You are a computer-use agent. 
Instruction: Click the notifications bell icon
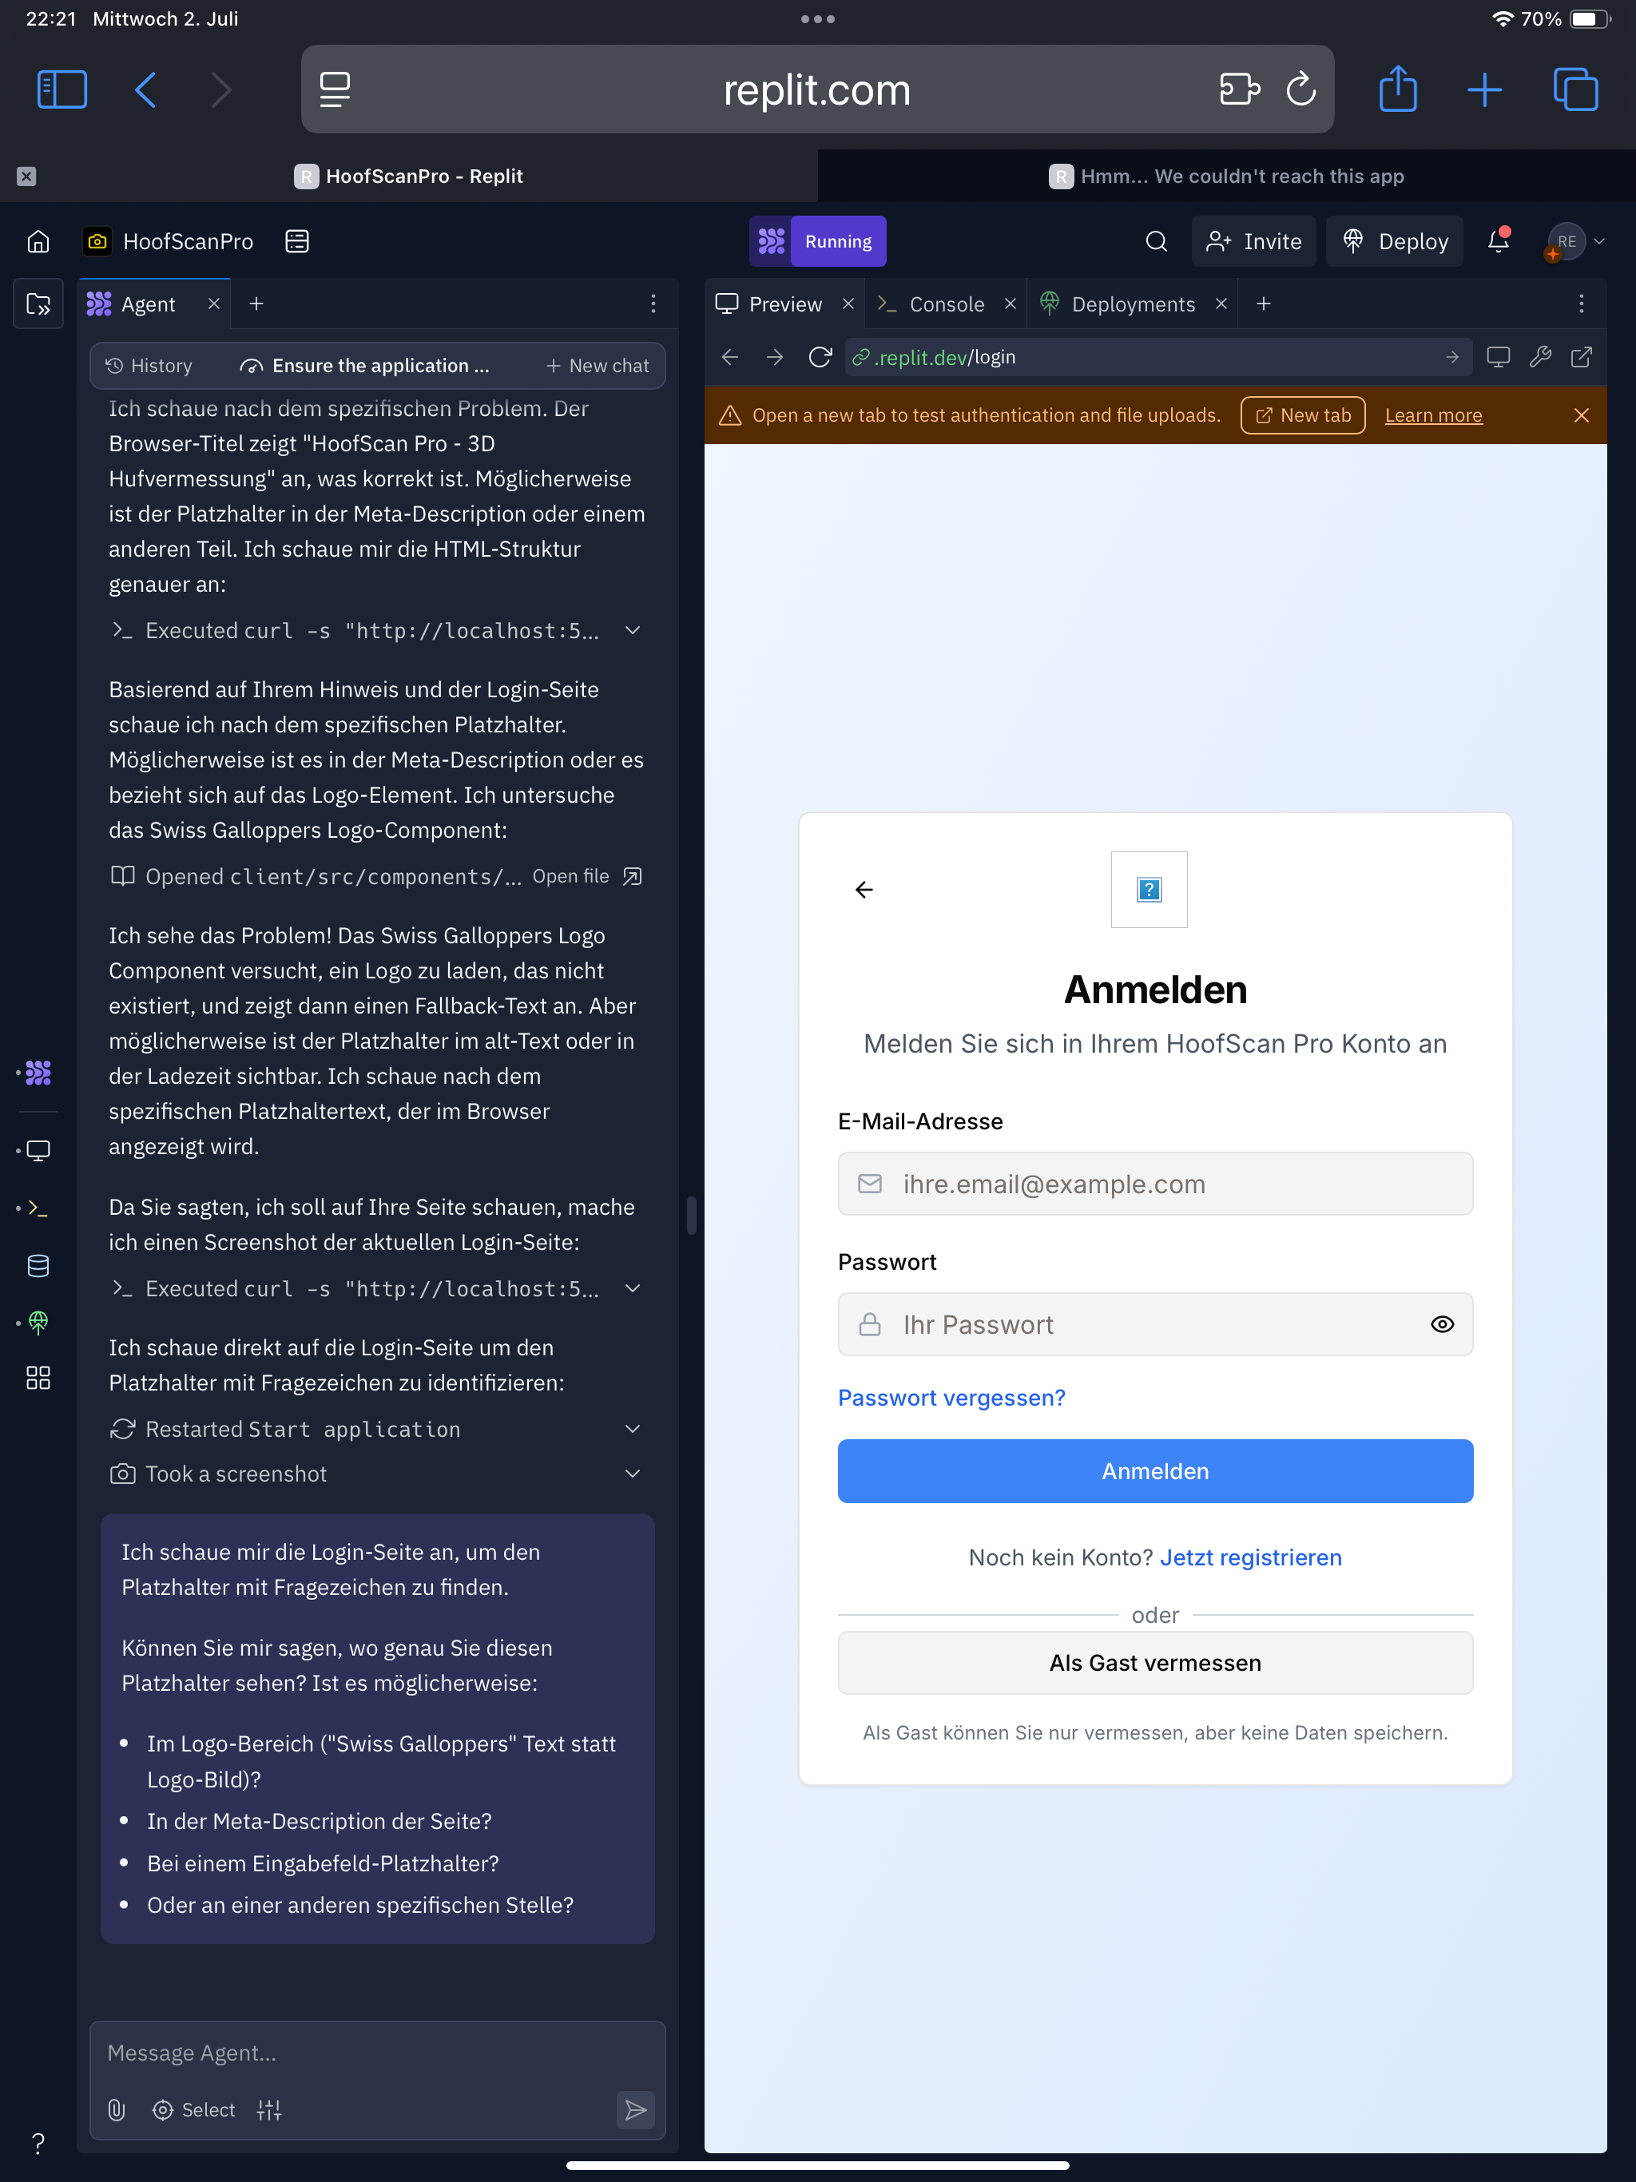tap(1498, 242)
